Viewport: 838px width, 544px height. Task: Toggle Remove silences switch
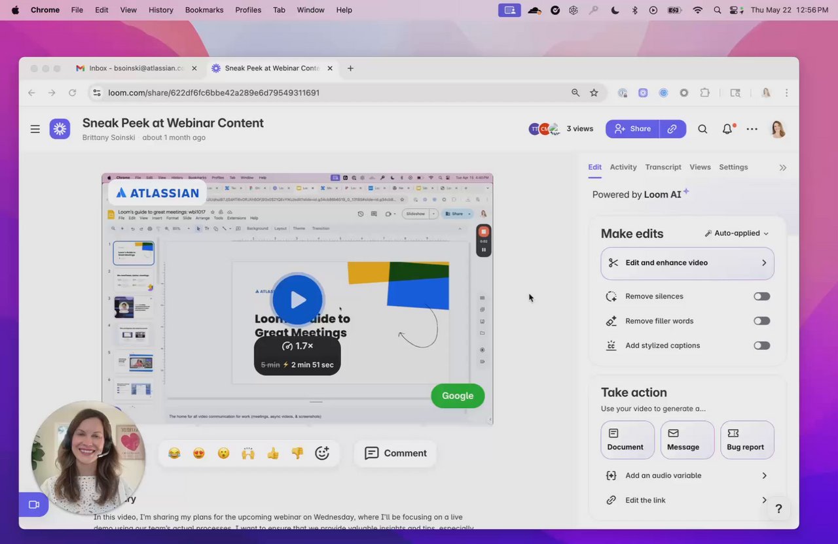[761, 296]
